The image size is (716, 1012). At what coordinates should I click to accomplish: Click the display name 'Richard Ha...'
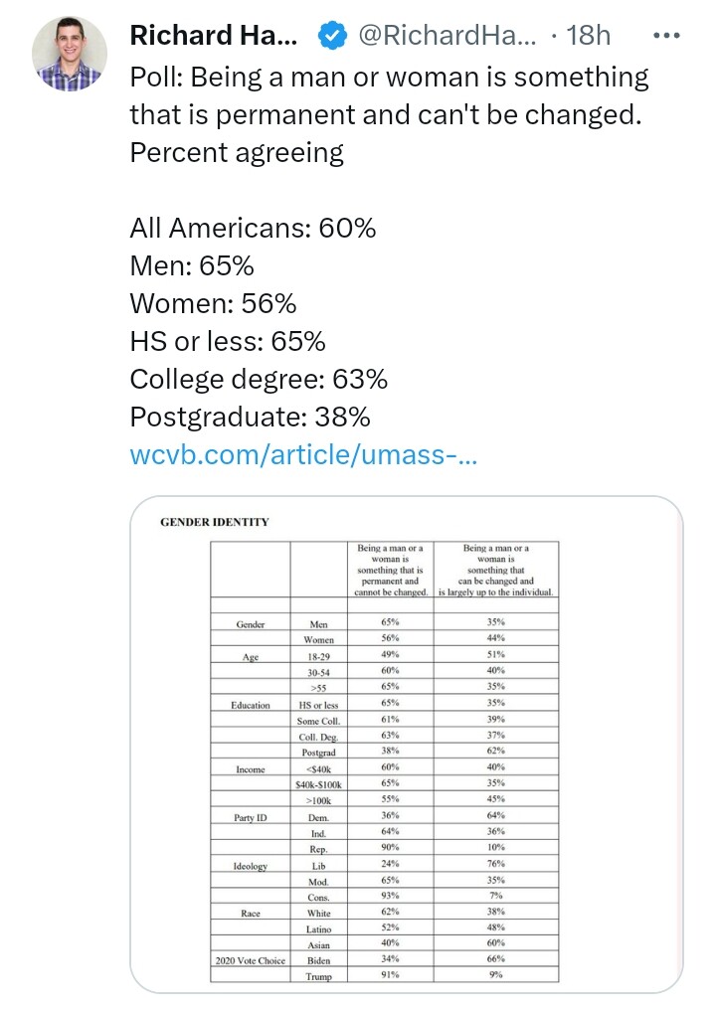pyautogui.click(x=213, y=37)
